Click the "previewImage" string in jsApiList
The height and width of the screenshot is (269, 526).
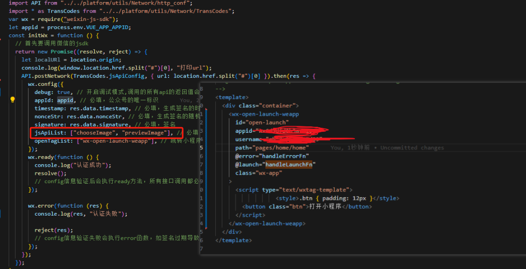coord(145,133)
